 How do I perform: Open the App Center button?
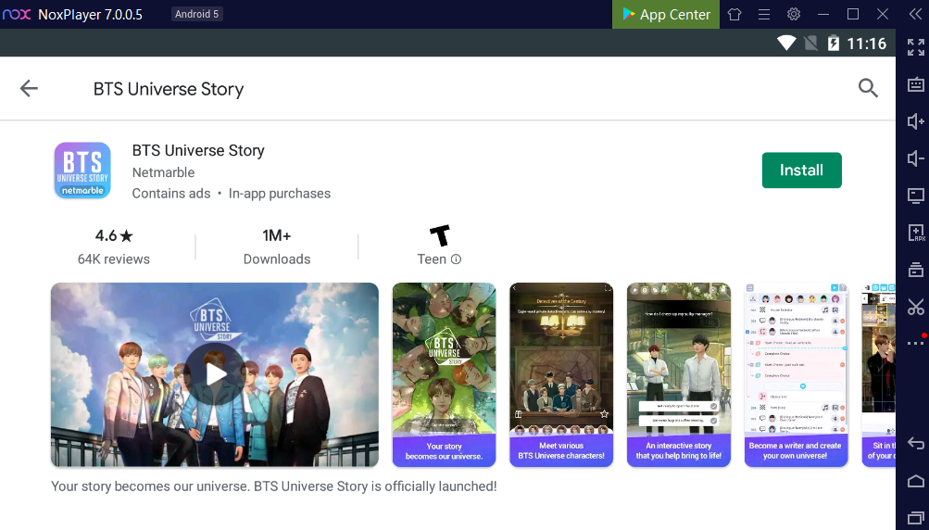click(x=666, y=14)
